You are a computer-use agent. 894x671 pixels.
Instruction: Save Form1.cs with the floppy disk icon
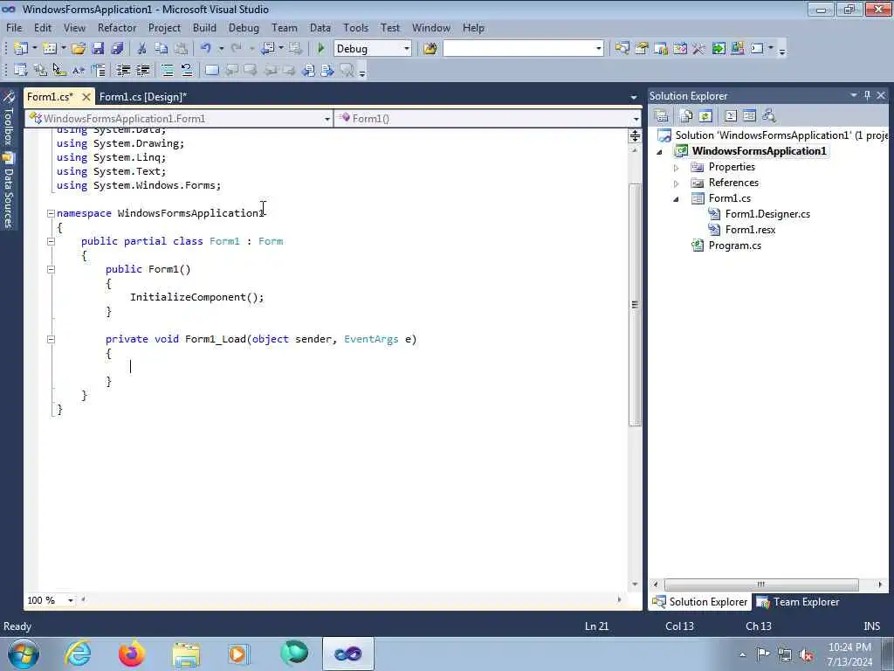(98, 49)
